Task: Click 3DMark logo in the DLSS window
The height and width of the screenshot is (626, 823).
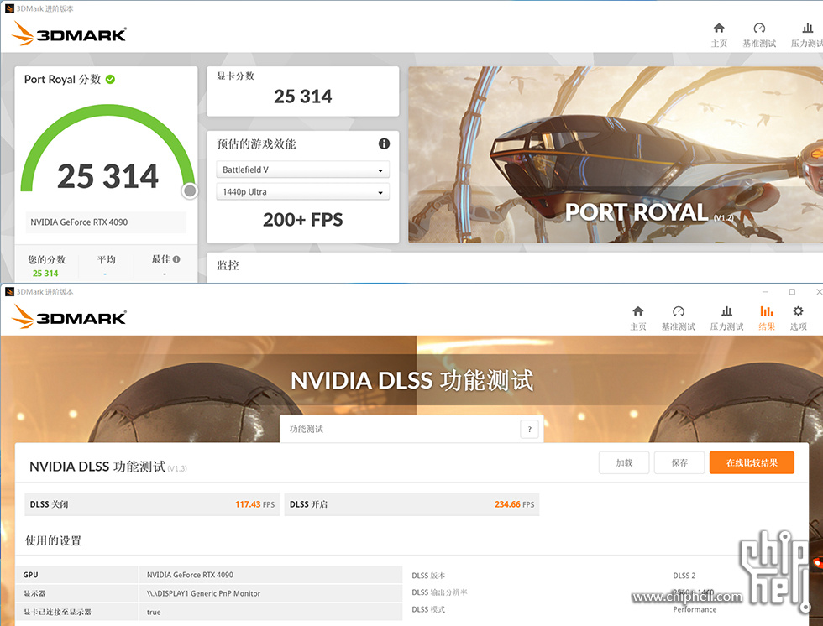Action: (x=69, y=316)
